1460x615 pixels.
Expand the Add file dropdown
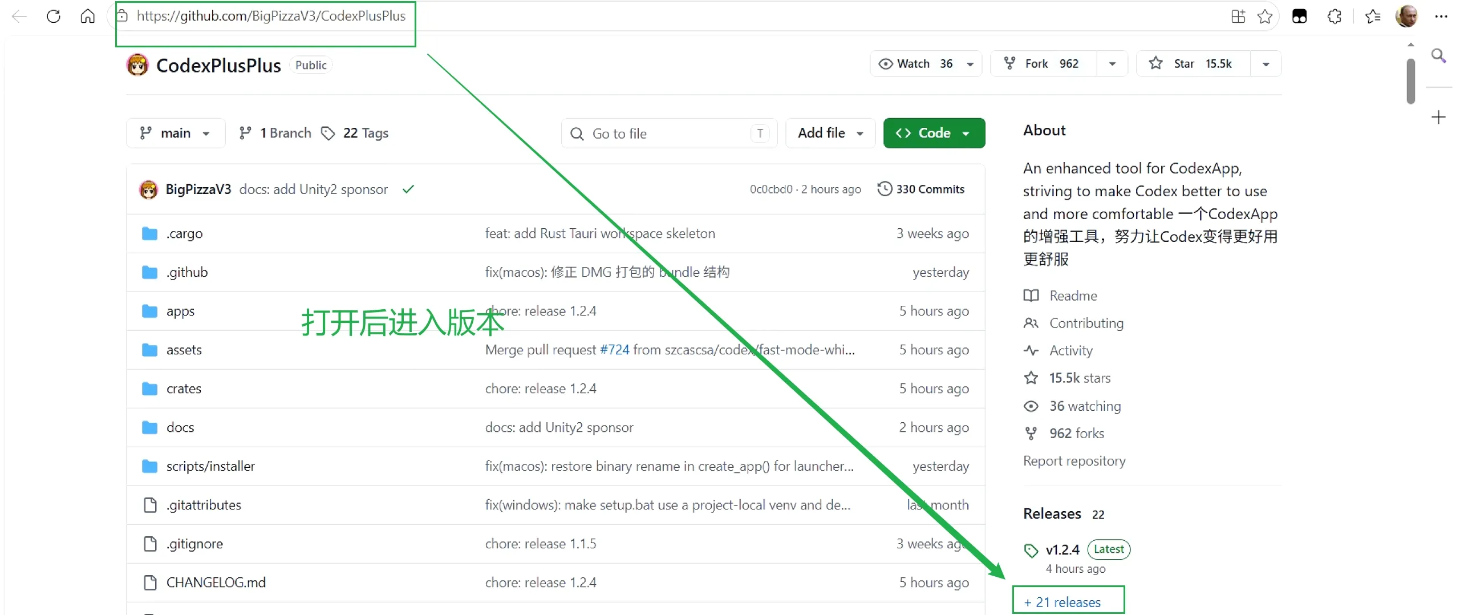pyautogui.click(x=830, y=133)
